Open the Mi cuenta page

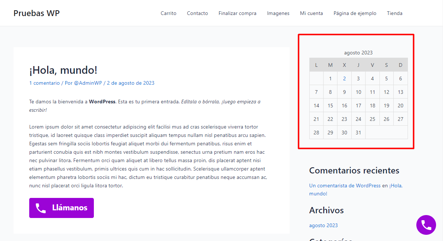(312, 13)
